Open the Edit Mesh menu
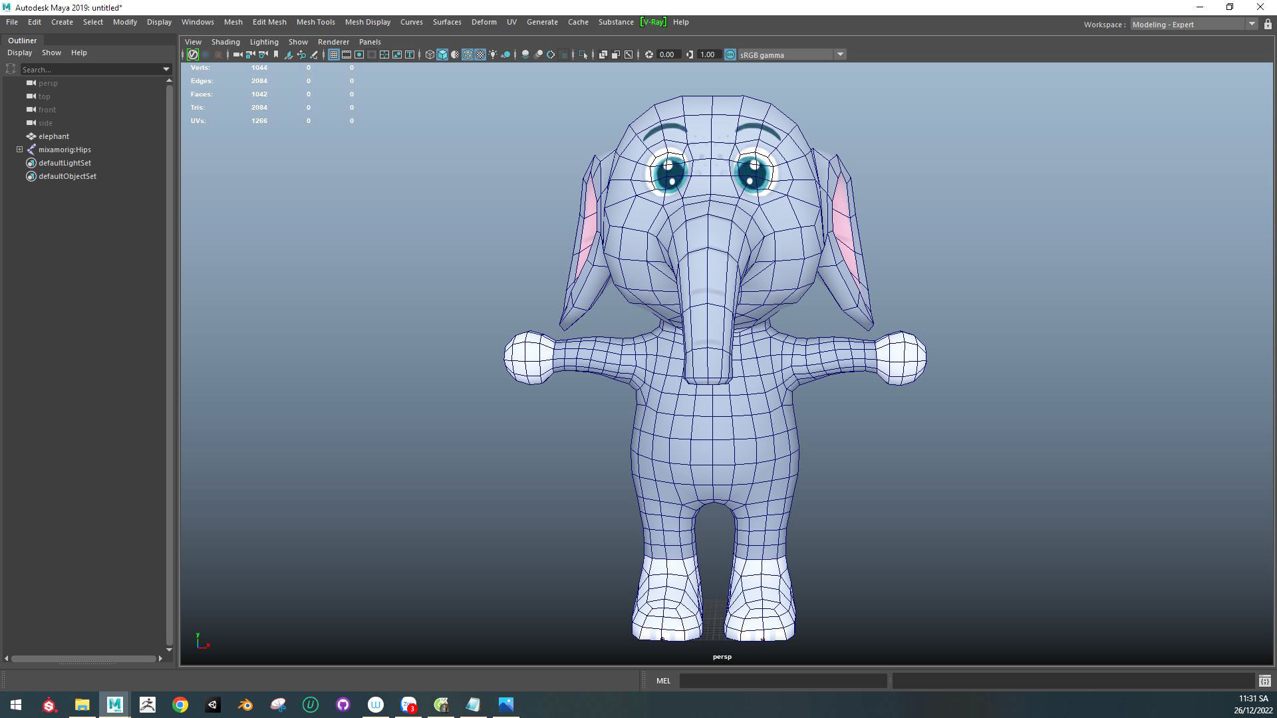The height and width of the screenshot is (718, 1277). pos(269,22)
